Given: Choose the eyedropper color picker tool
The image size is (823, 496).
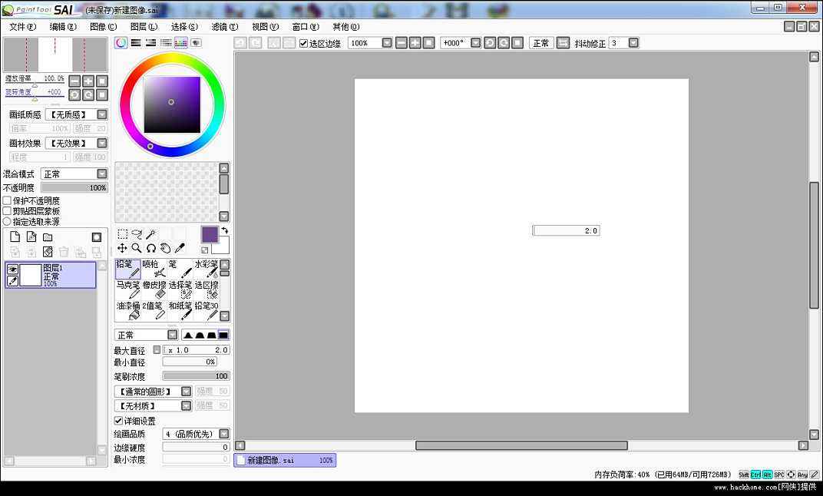Looking at the screenshot, I should [x=180, y=249].
